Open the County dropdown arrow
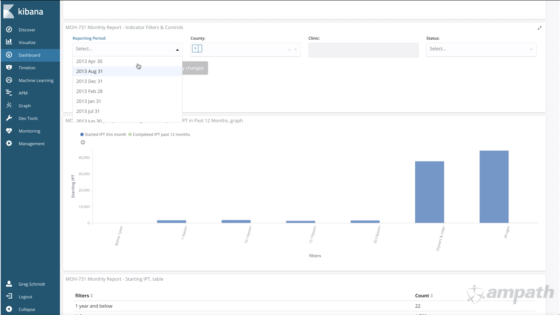 295,50
